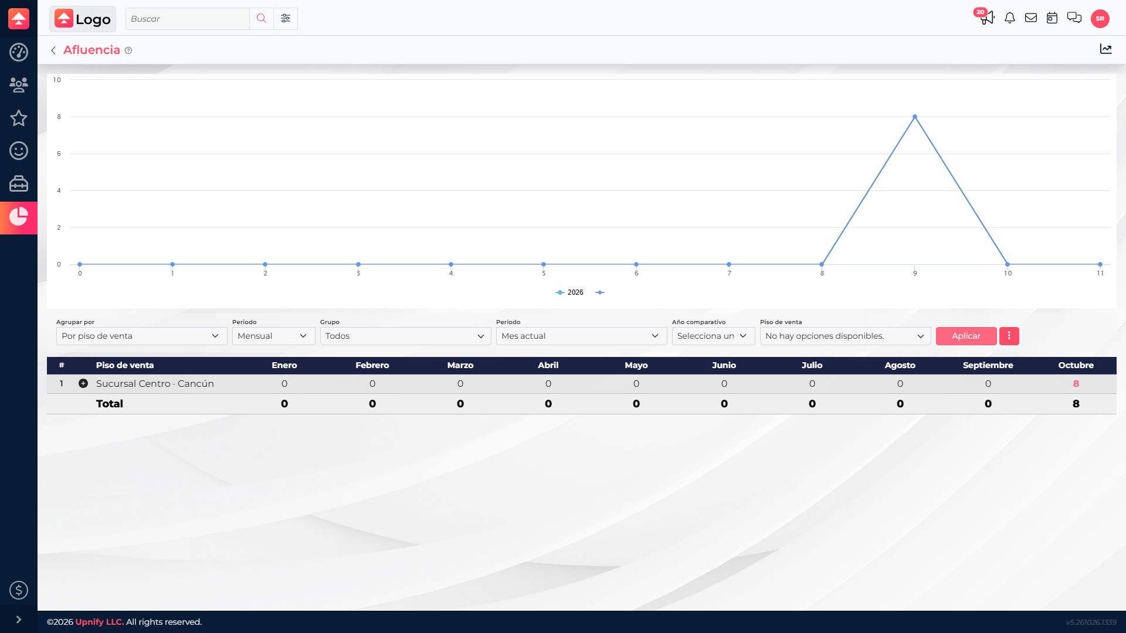Viewport: 1126px width, 633px height.
Task: Open the calendar icon in header
Action: [x=1052, y=18]
